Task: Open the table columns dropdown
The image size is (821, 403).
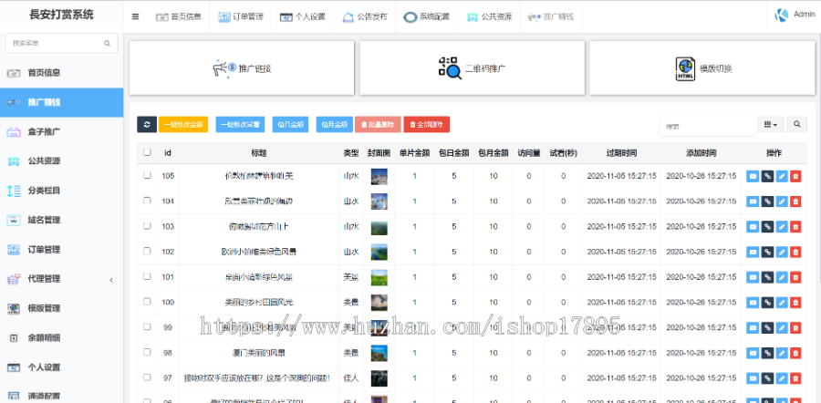Action: (770, 124)
